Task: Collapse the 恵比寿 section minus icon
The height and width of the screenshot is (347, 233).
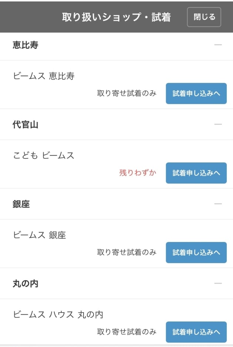Action: click(x=218, y=45)
